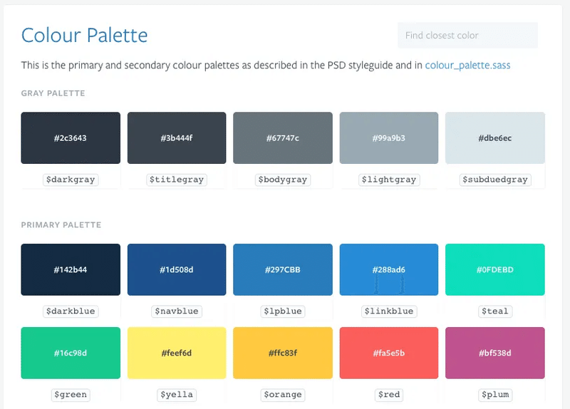Select the #0FDEBD teal swatch
The height and width of the screenshot is (409, 570).
click(495, 269)
